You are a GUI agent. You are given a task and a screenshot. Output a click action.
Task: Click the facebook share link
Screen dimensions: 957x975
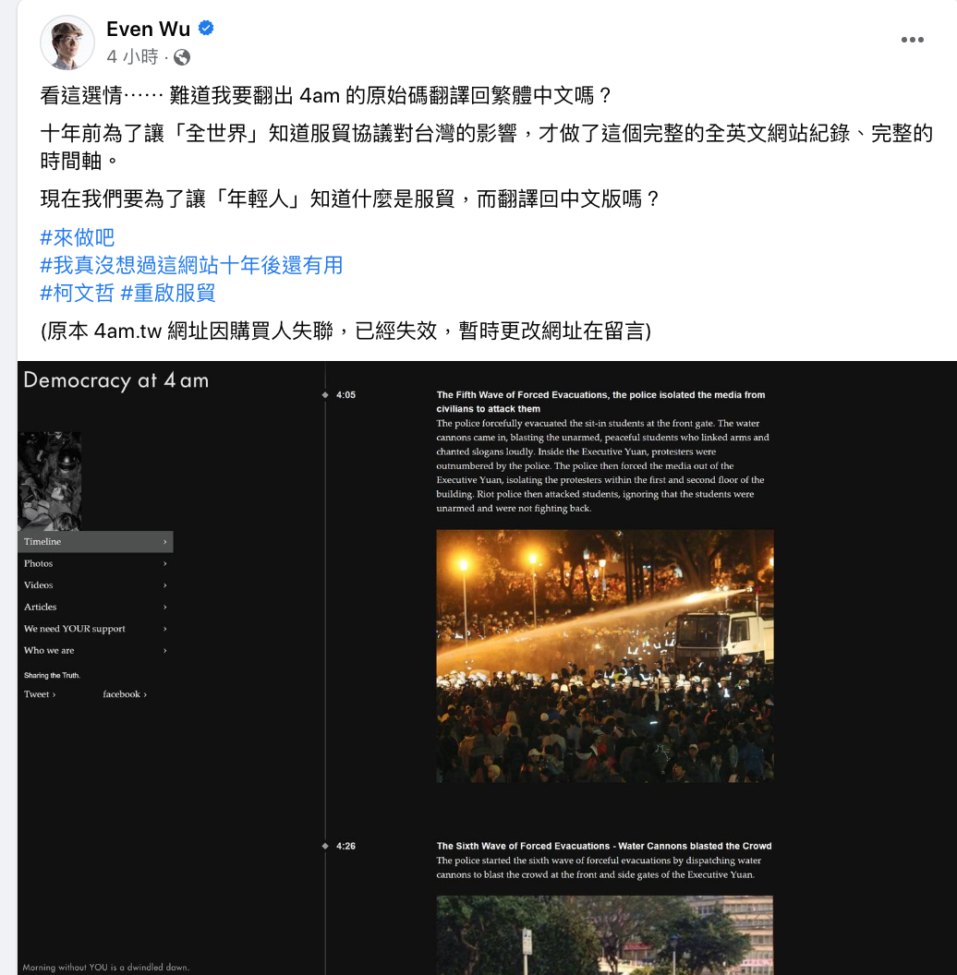[x=125, y=694]
